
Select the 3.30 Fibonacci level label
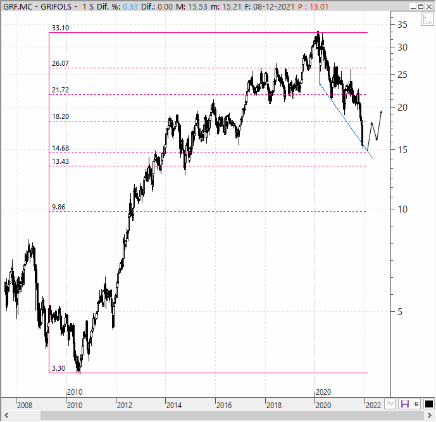(x=58, y=368)
